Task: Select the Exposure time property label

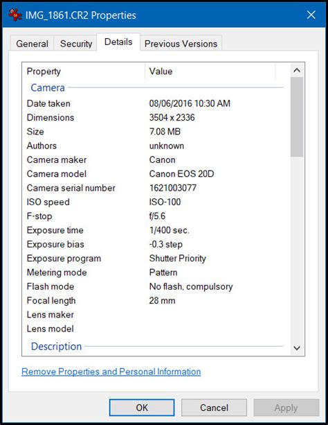Action: (55, 230)
